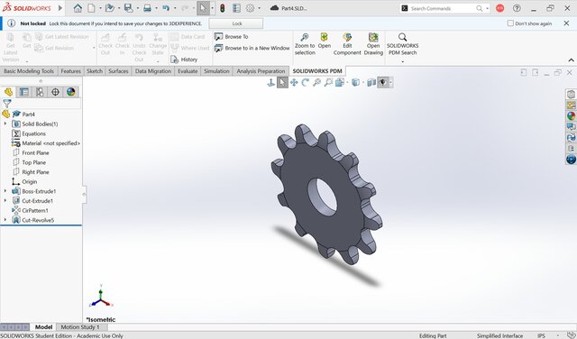Expand the SOLIDWORKS menu arrow beside logo
577x339 pixels.
(x=60, y=8)
